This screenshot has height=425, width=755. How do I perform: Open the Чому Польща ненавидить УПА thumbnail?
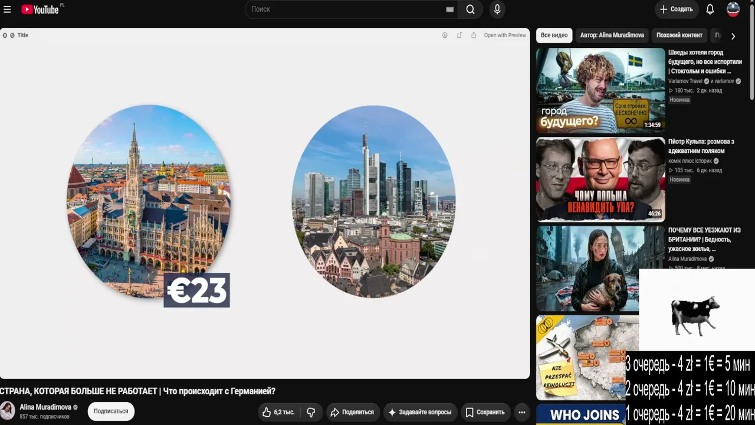(x=600, y=179)
